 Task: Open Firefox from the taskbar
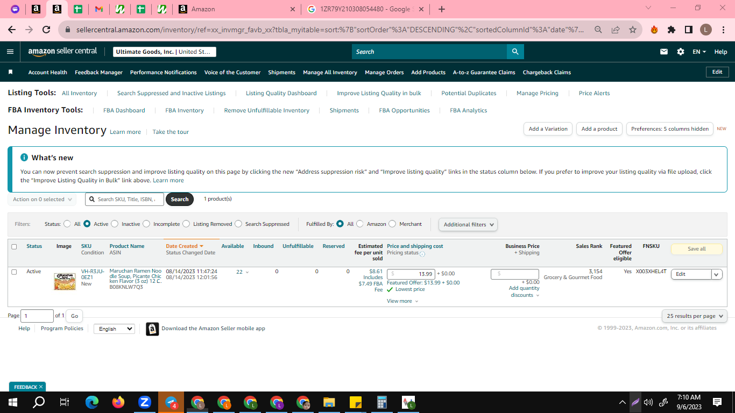click(x=118, y=402)
